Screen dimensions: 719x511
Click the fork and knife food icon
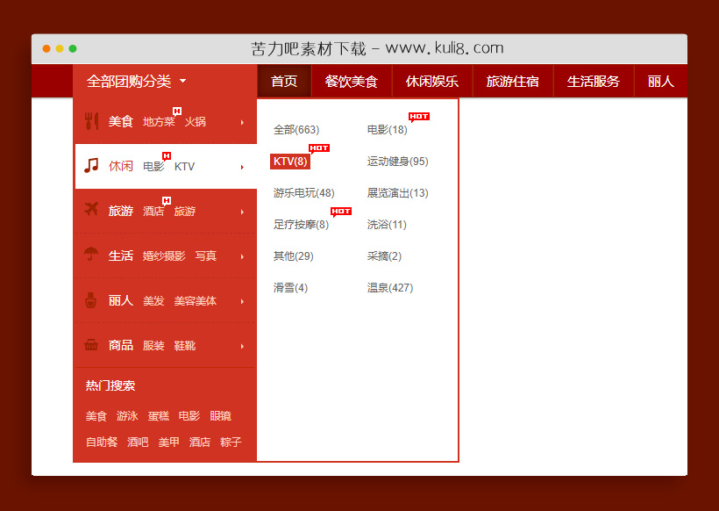point(91,121)
